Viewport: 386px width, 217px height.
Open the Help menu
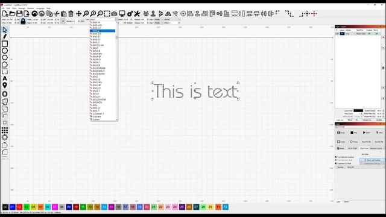click(x=48, y=8)
